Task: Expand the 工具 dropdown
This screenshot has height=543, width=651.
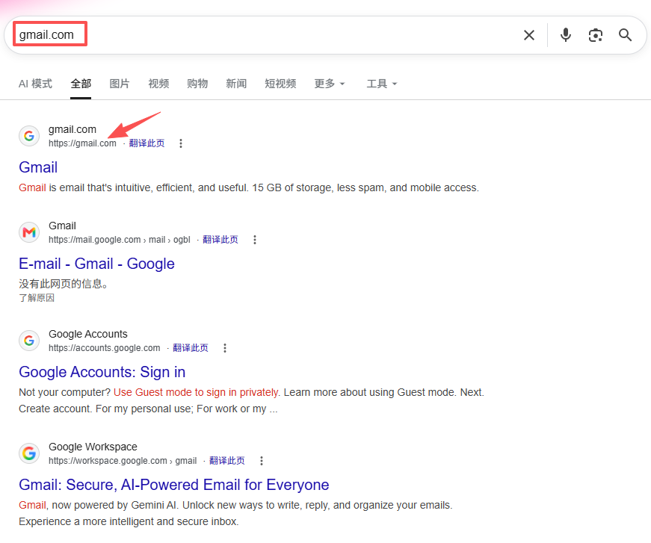Action: (x=382, y=84)
